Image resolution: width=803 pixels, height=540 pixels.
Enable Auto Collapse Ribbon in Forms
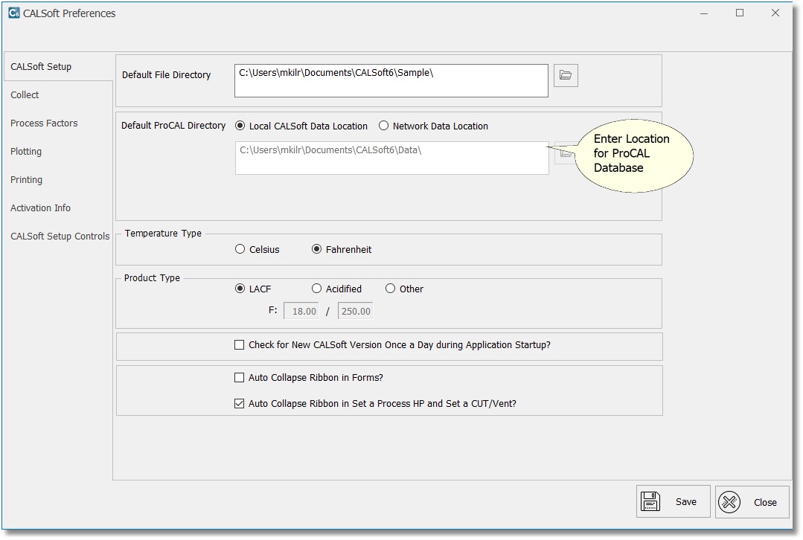(x=239, y=378)
